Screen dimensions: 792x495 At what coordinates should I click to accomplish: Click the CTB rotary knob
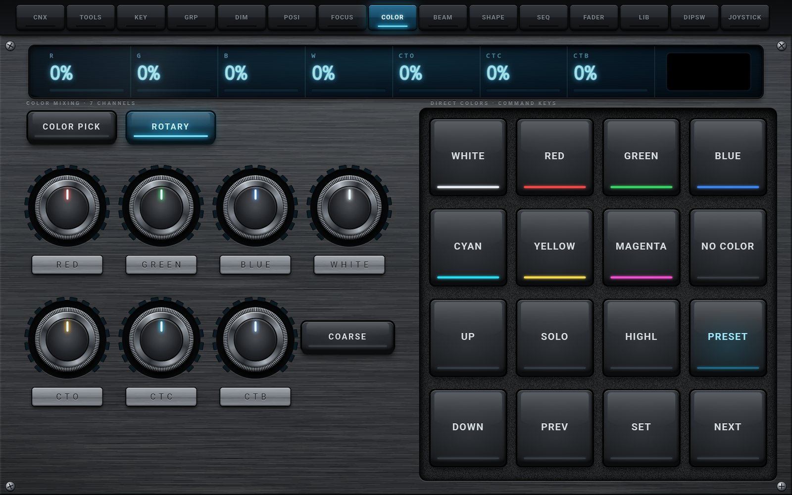coord(255,339)
